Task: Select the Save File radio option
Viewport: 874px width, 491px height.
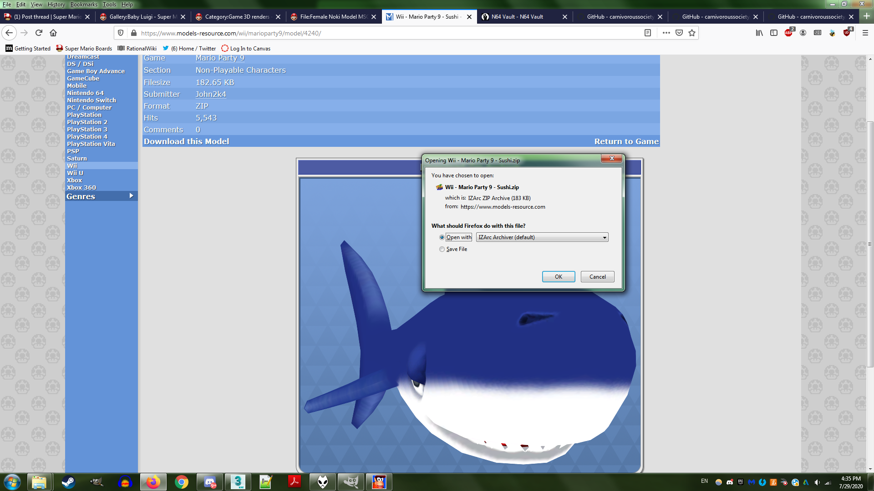Action: tap(442, 249)
